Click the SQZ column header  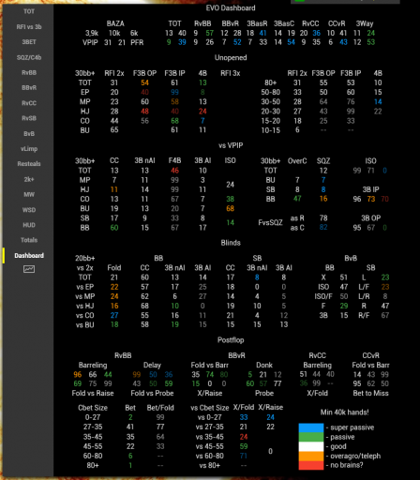(x=323, y=161)
